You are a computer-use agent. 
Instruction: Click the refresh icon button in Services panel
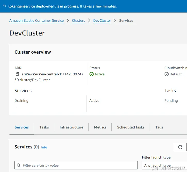point(180,147)
